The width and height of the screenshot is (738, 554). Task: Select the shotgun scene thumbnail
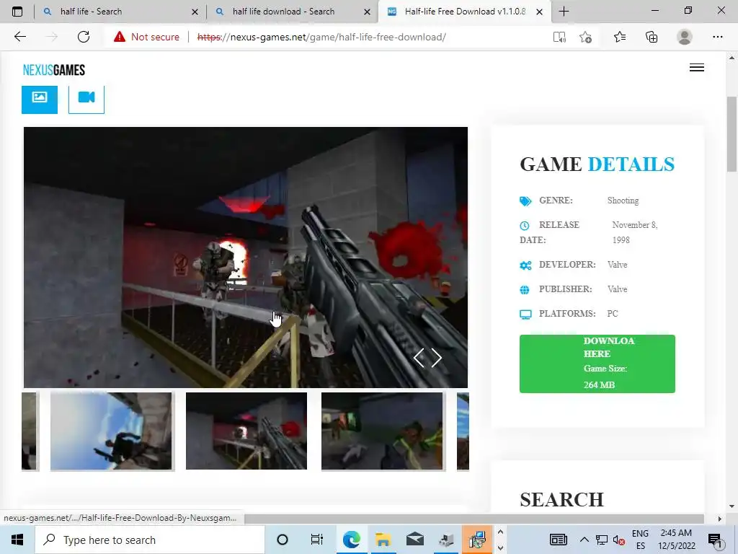click(x=246, y=431)
